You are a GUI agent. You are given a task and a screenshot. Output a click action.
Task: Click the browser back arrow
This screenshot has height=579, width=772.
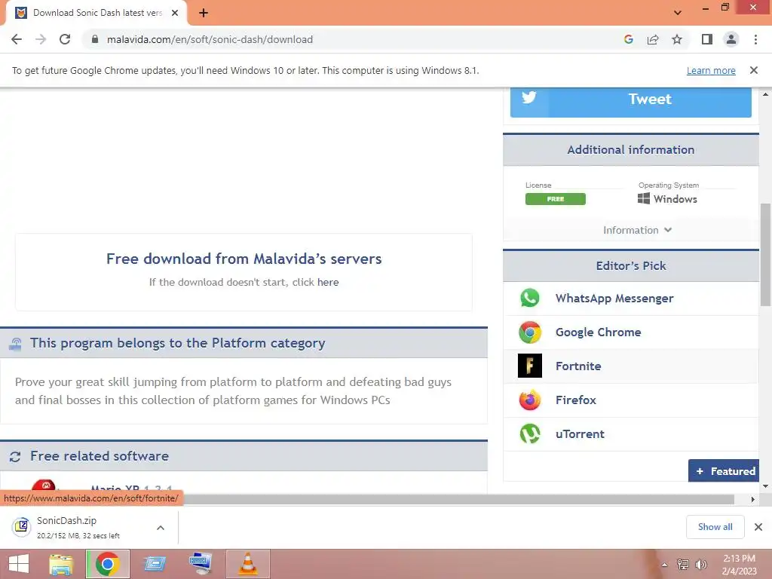(x=17, y=39)
